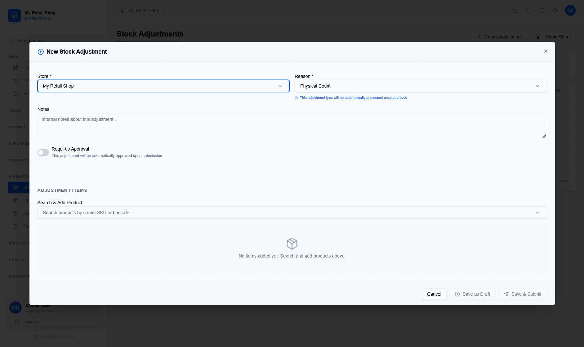This screenshot has width=584, height=347.
Task: Click the clipboard-check icon in Inventory section
Action: [x=16, y=226]
